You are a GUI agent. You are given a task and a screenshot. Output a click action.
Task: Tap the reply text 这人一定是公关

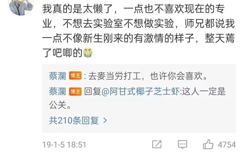pos(138,98)
